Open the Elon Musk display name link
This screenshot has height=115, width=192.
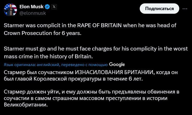tap(31, 7)
